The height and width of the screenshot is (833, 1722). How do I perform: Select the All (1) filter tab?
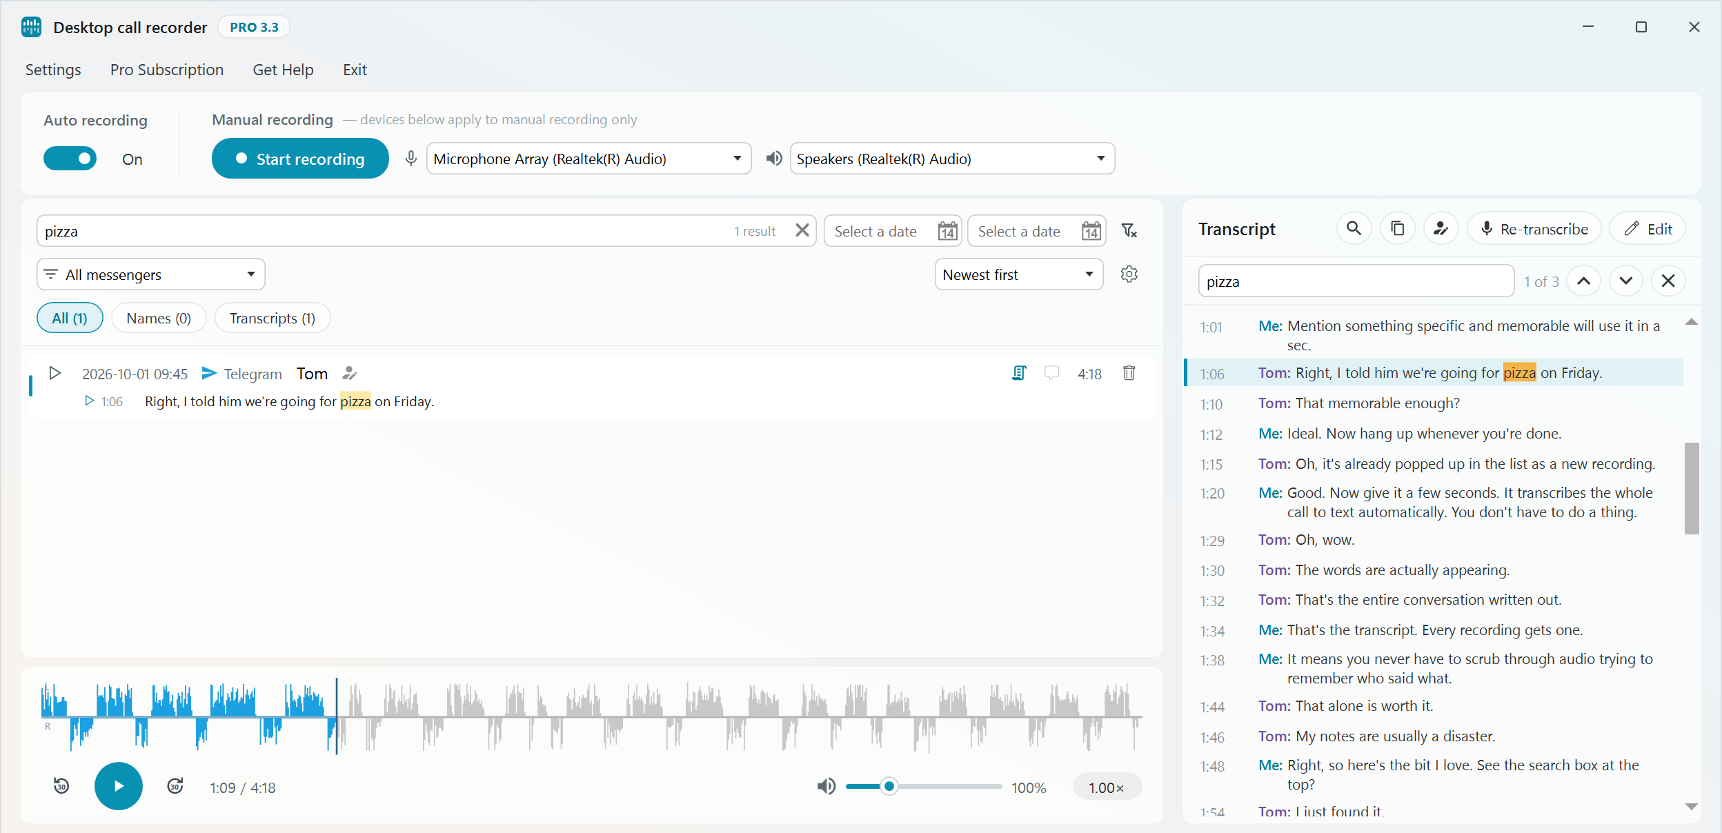[x=70, y=318]
